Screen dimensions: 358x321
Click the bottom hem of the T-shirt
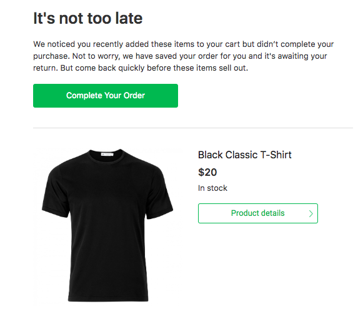point(108,299)
